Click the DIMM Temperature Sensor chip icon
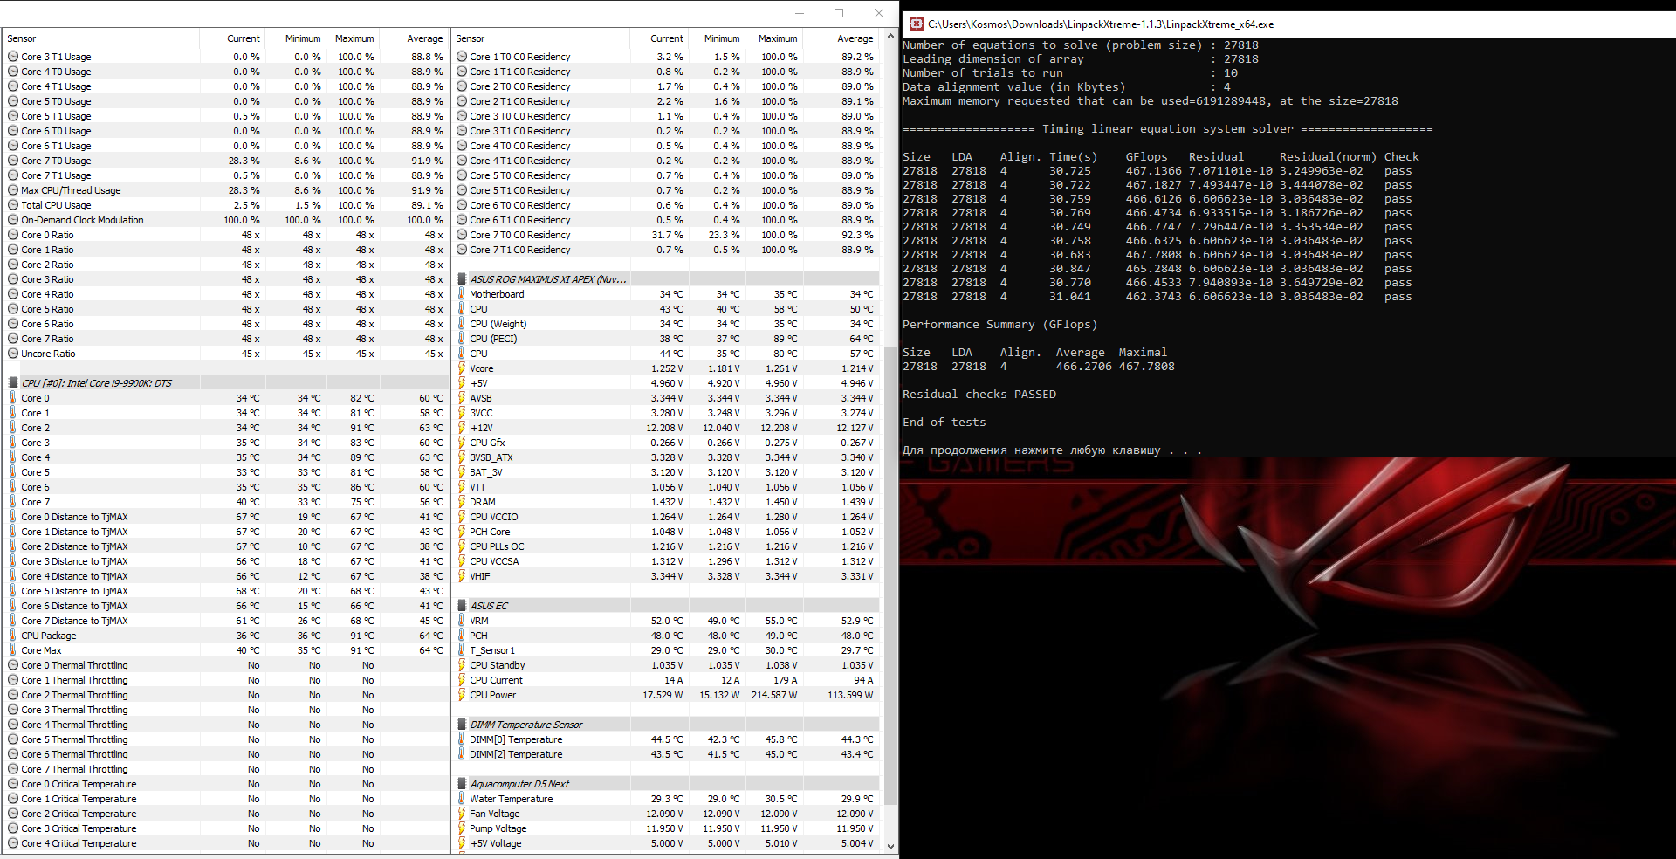This screenshot has width=1676, height=859. coord(462,725)
